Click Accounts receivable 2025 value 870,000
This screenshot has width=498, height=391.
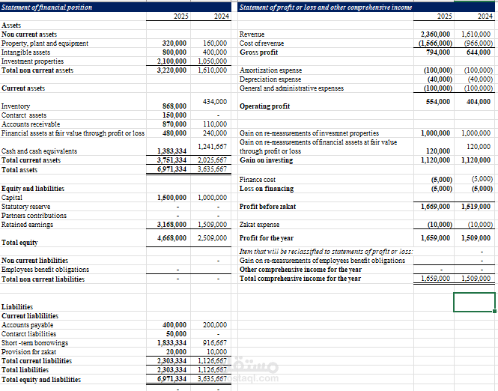174,124
